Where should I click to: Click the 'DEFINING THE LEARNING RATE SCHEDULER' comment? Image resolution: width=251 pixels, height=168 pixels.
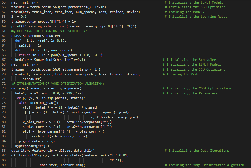[x=49, y=31]
